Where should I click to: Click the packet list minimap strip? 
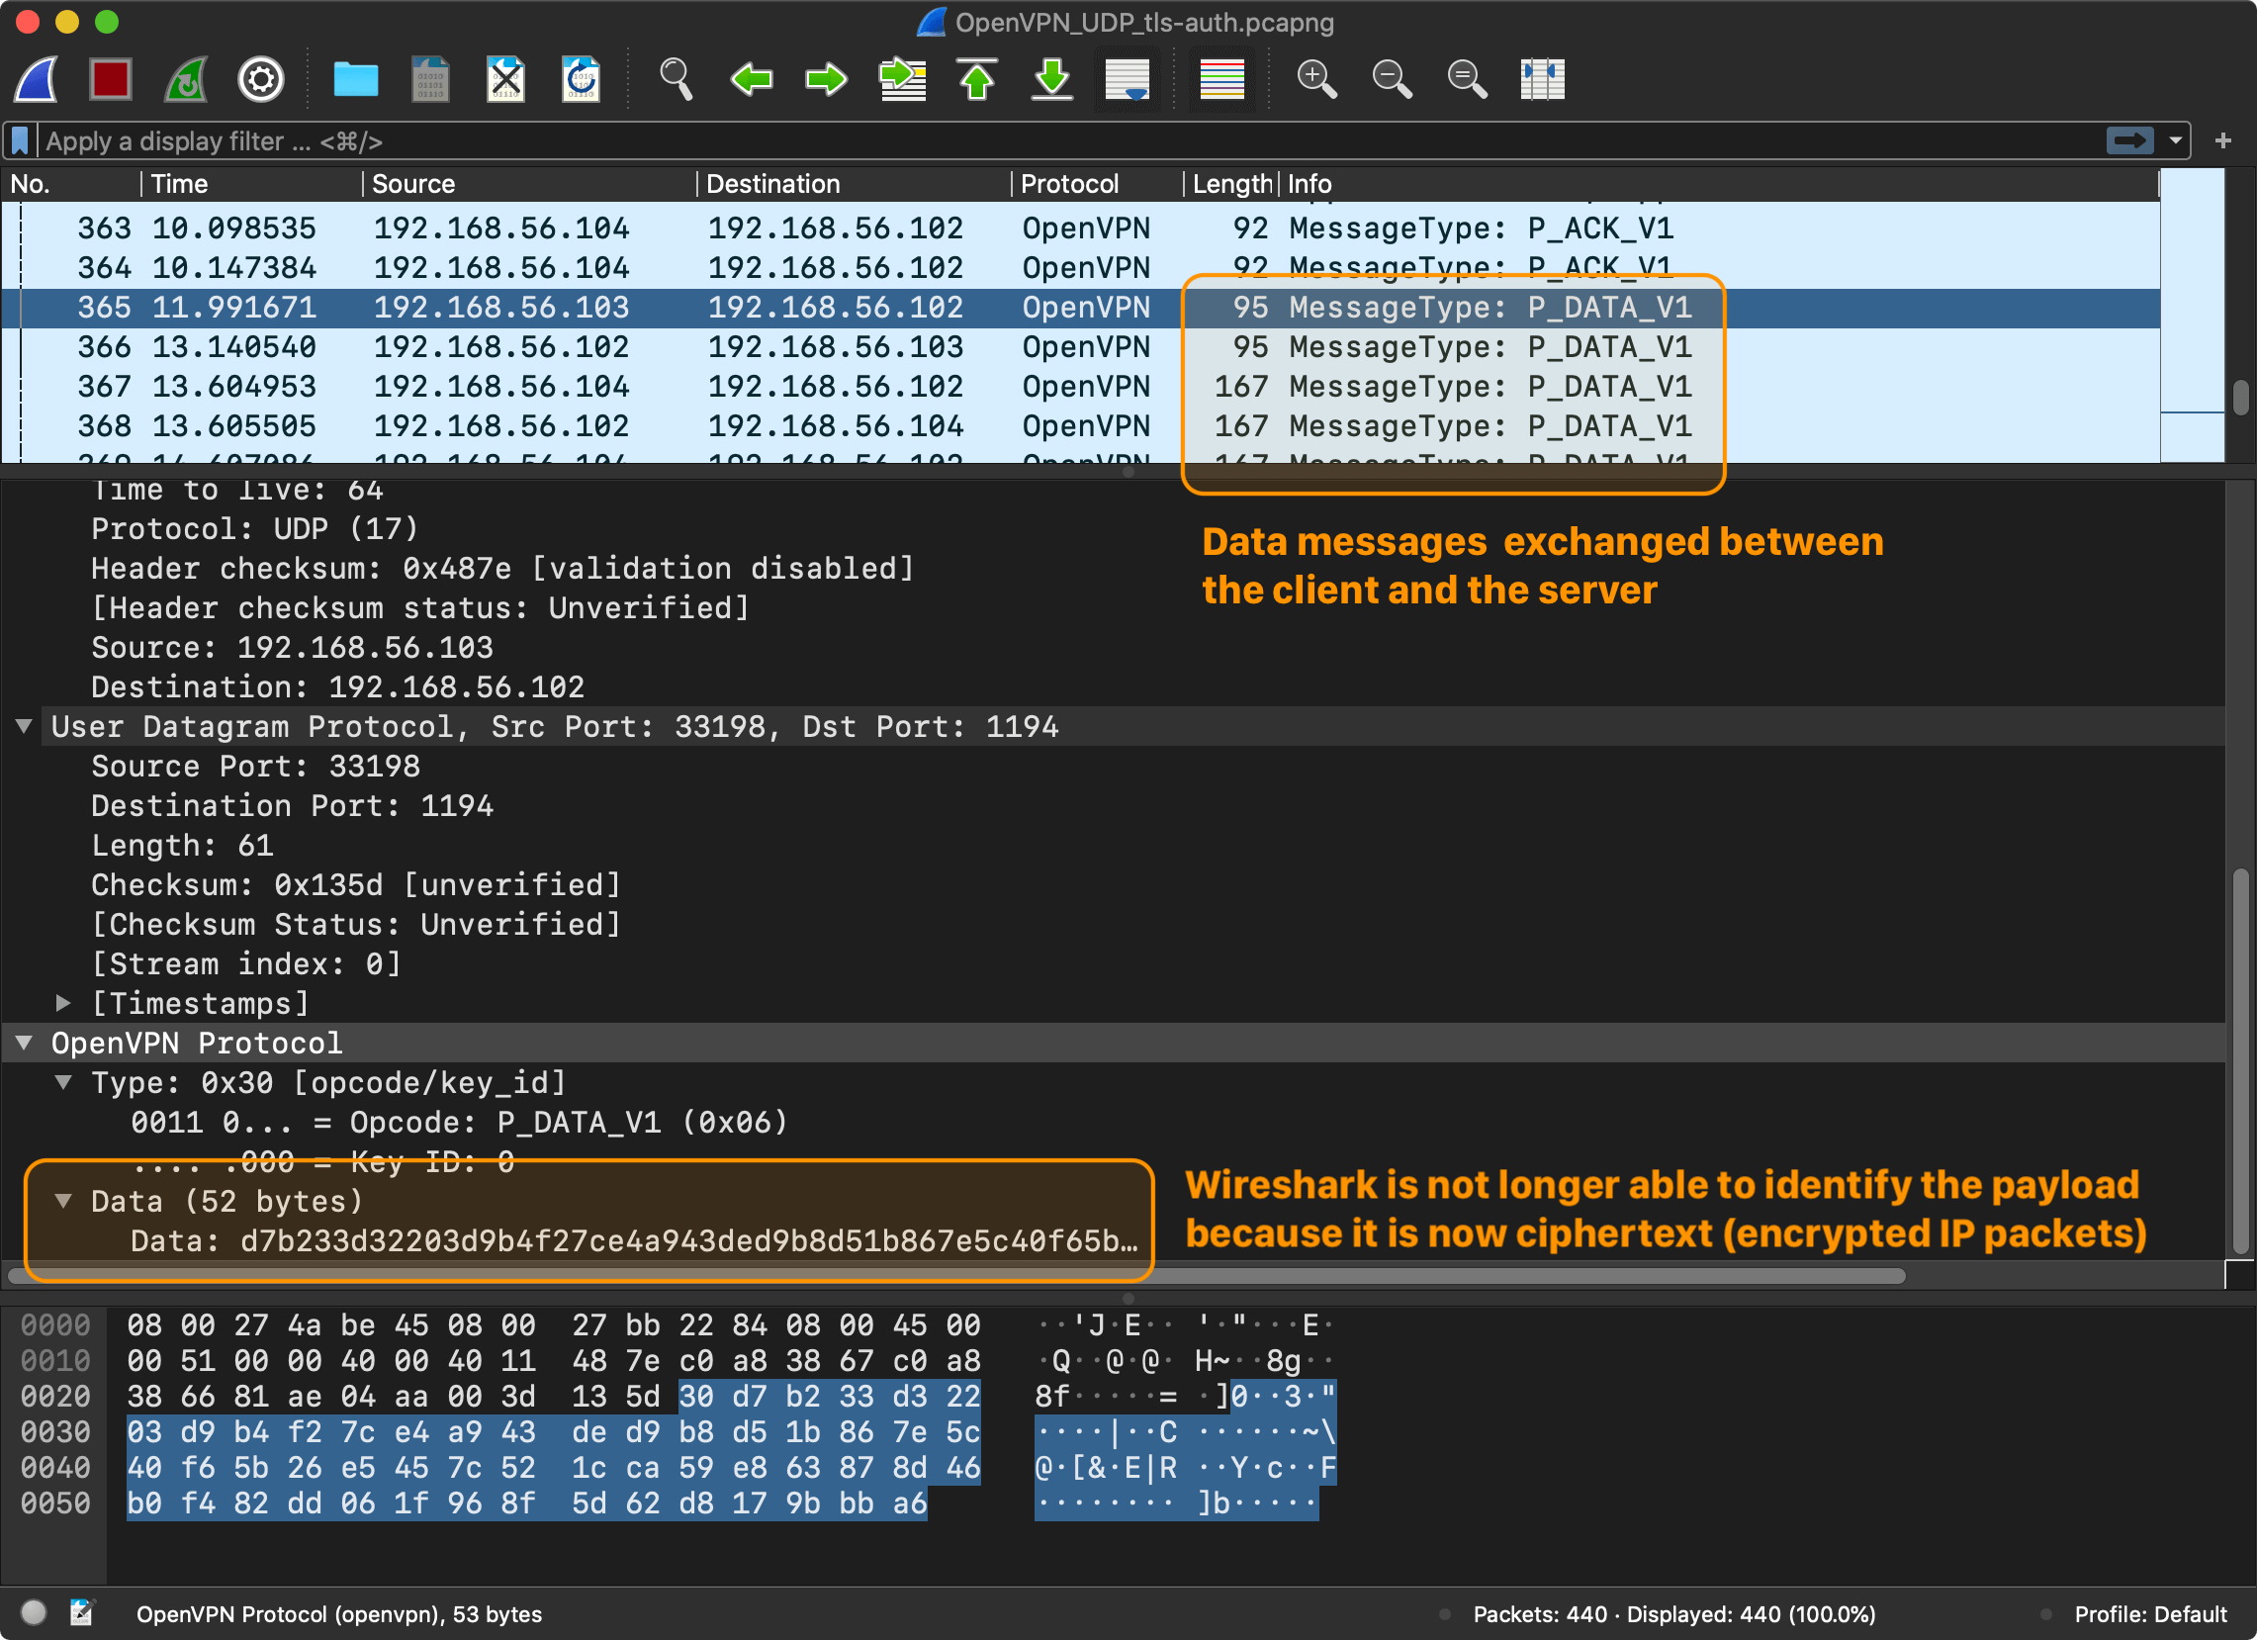(x=2193, y=317)
